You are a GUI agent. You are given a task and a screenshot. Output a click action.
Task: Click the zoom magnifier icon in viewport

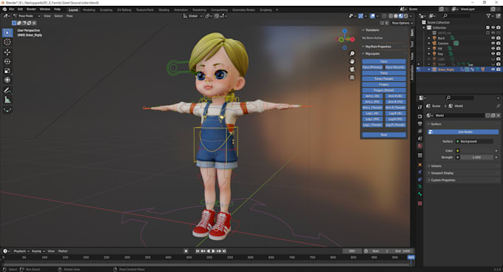352,53
